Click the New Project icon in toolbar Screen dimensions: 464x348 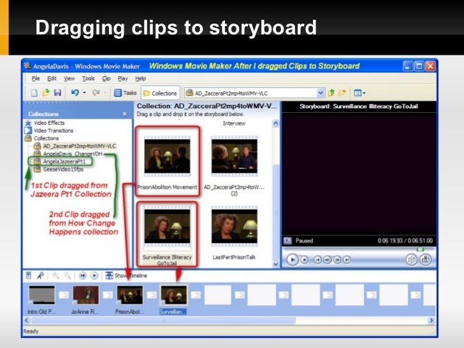34,93
